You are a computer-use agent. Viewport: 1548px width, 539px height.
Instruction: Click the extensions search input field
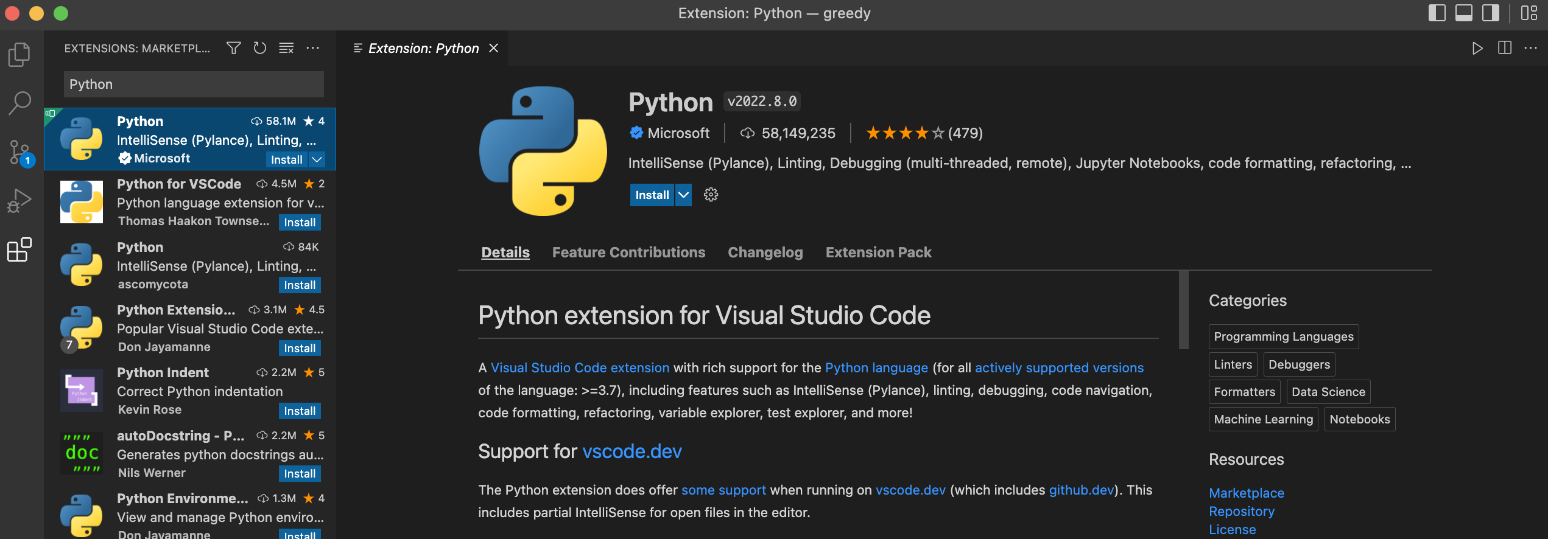(194, 85)
